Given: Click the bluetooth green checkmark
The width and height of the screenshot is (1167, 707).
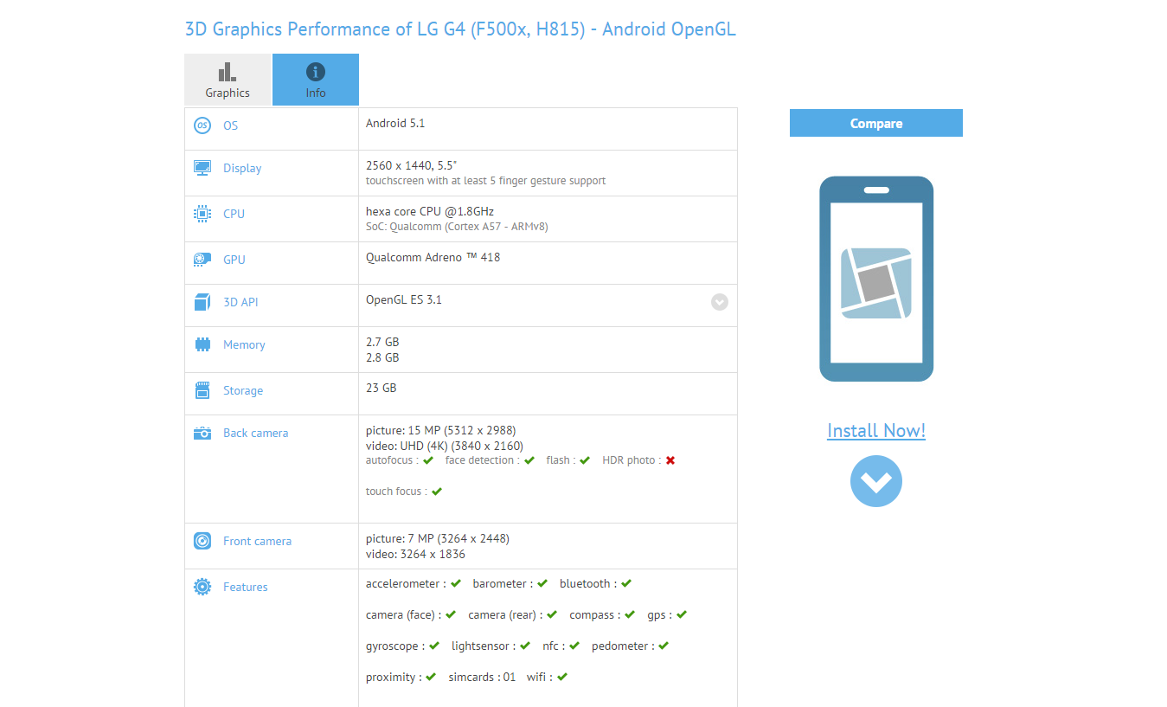Looking at the screenshot, I should pos(626,584).
